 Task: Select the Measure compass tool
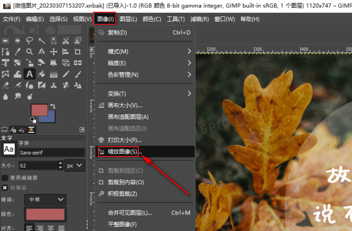tap(42, 52)
